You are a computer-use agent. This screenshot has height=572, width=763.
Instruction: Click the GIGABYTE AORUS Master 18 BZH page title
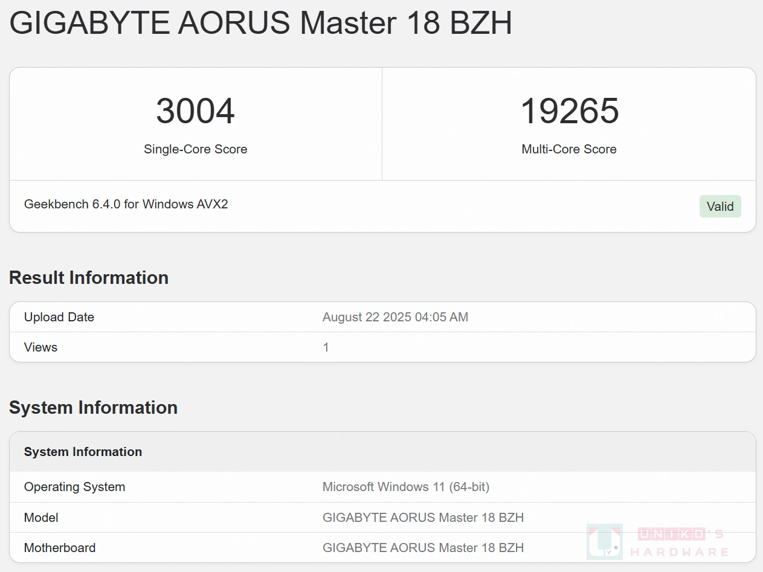click(x=260, y=23)
